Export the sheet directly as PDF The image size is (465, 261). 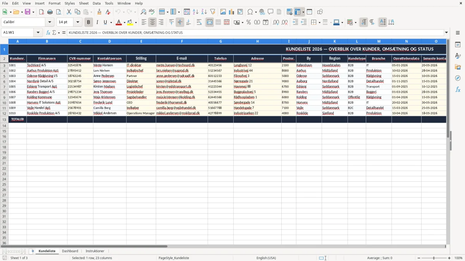point(41,12)
